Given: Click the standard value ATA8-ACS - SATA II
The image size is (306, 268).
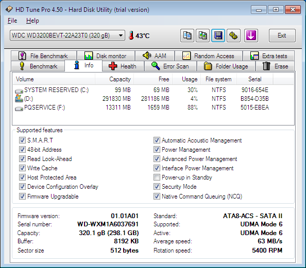Looking at the screenshot, I should (253, 216).
